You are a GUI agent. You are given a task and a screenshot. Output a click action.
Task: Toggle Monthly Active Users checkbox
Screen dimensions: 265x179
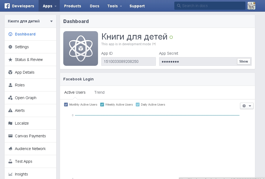pyautogui.click(x=66, y=105)
